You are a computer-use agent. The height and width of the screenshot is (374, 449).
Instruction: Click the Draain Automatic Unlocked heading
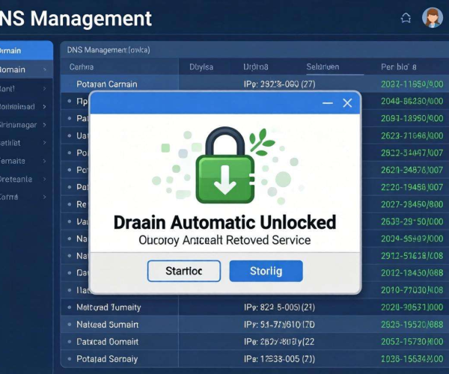point(224,222)
